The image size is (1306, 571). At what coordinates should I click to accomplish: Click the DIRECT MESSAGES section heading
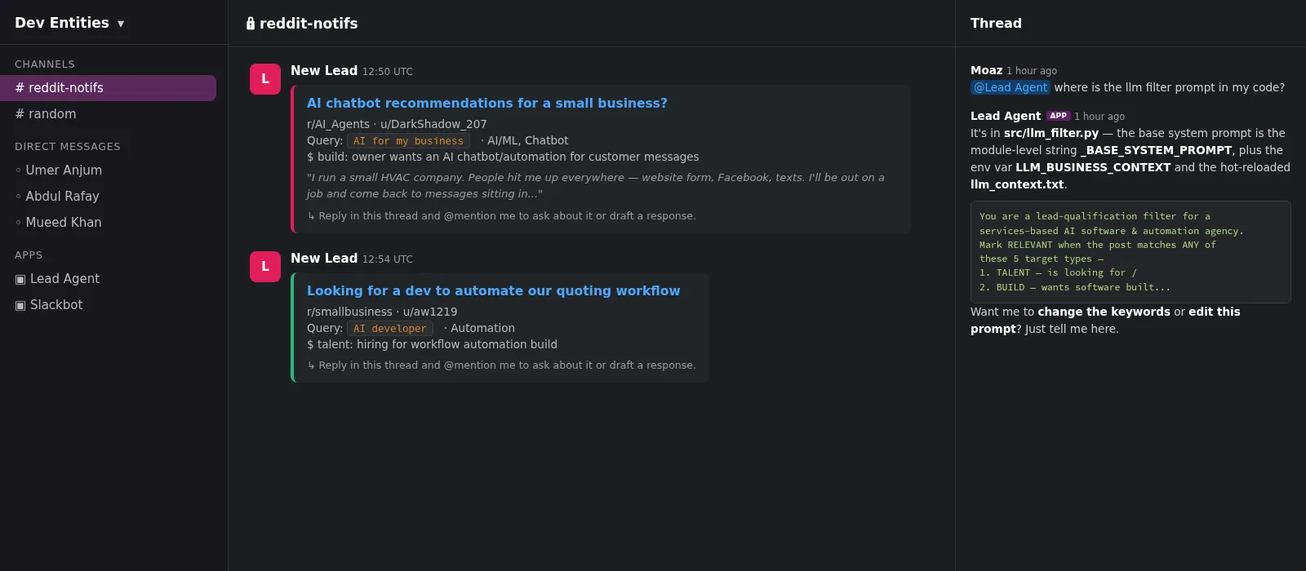pyautogui.click(x=68, y=147)
